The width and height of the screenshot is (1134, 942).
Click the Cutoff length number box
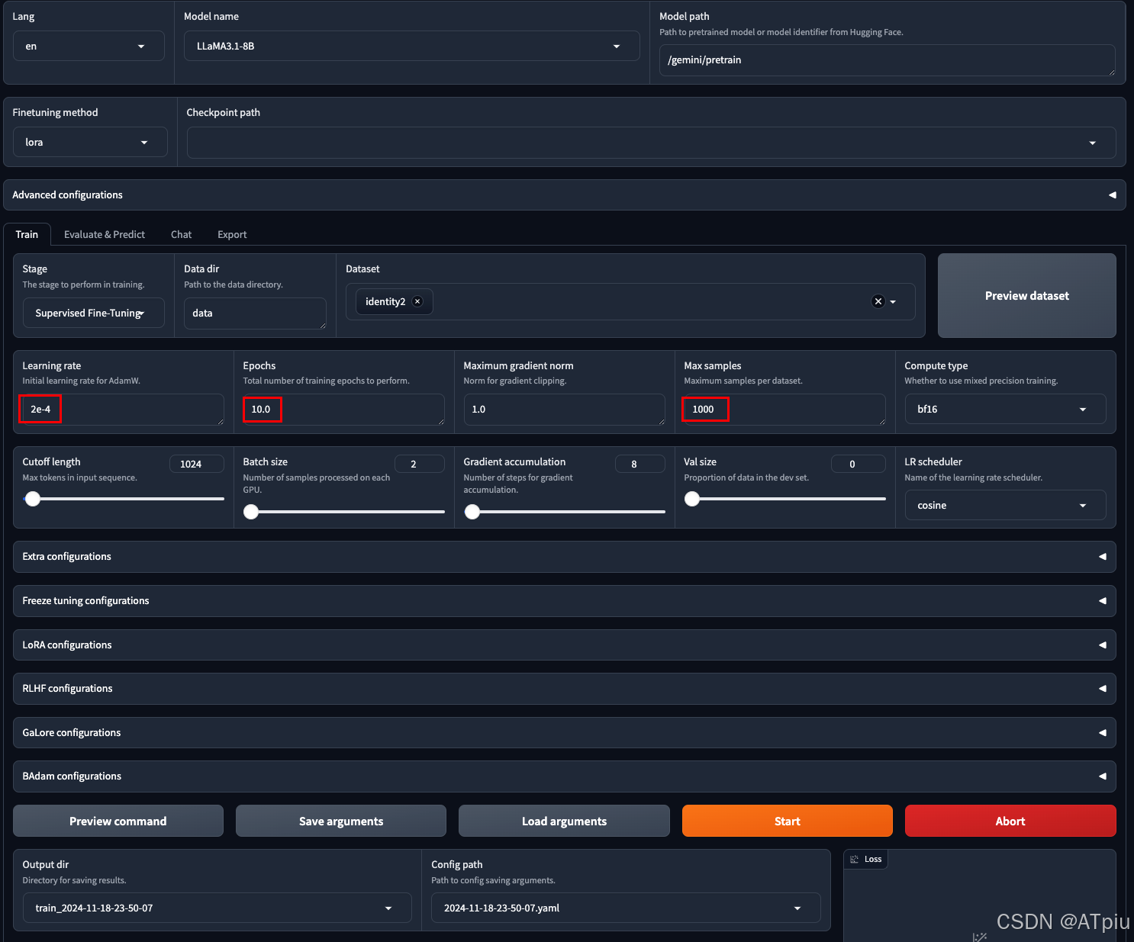(x=197, y=464)
